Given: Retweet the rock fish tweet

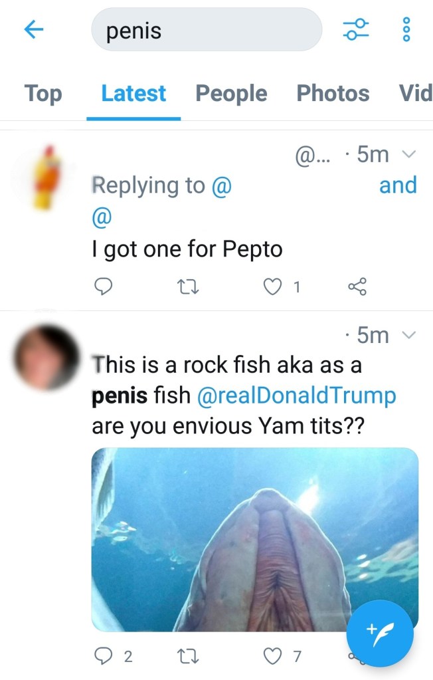Looking at the screenshot, I should 187,655.
